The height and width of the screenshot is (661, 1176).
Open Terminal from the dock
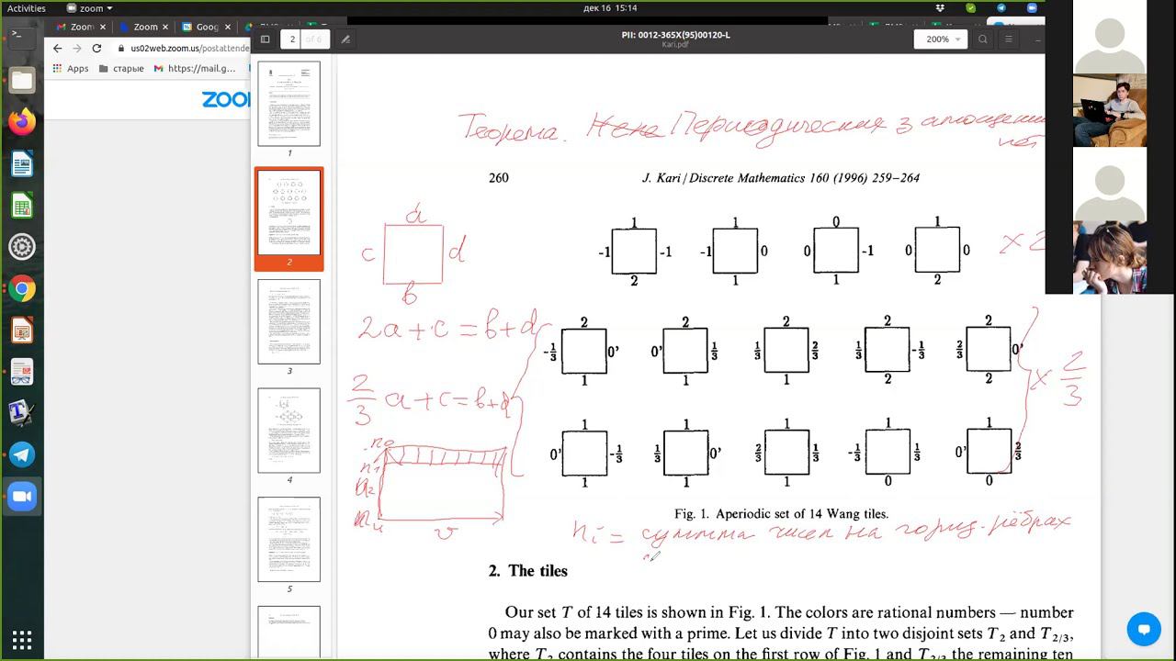22,38
